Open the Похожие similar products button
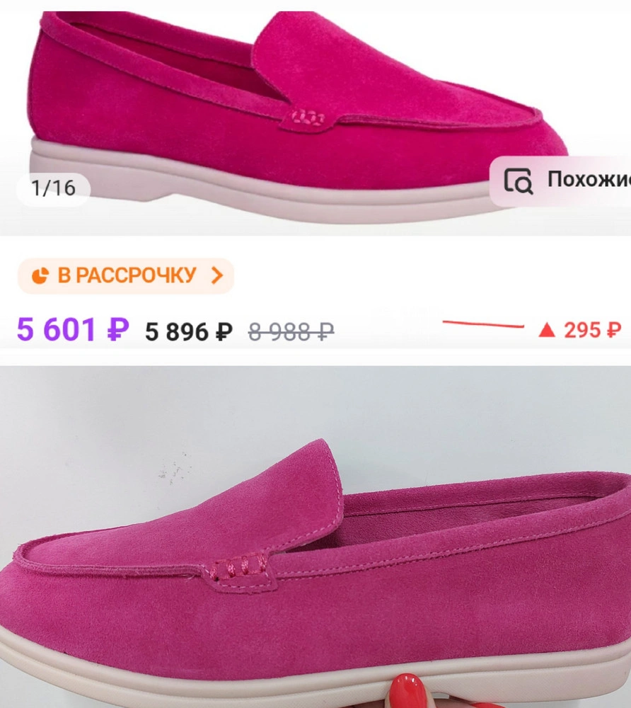 [560, 181]
